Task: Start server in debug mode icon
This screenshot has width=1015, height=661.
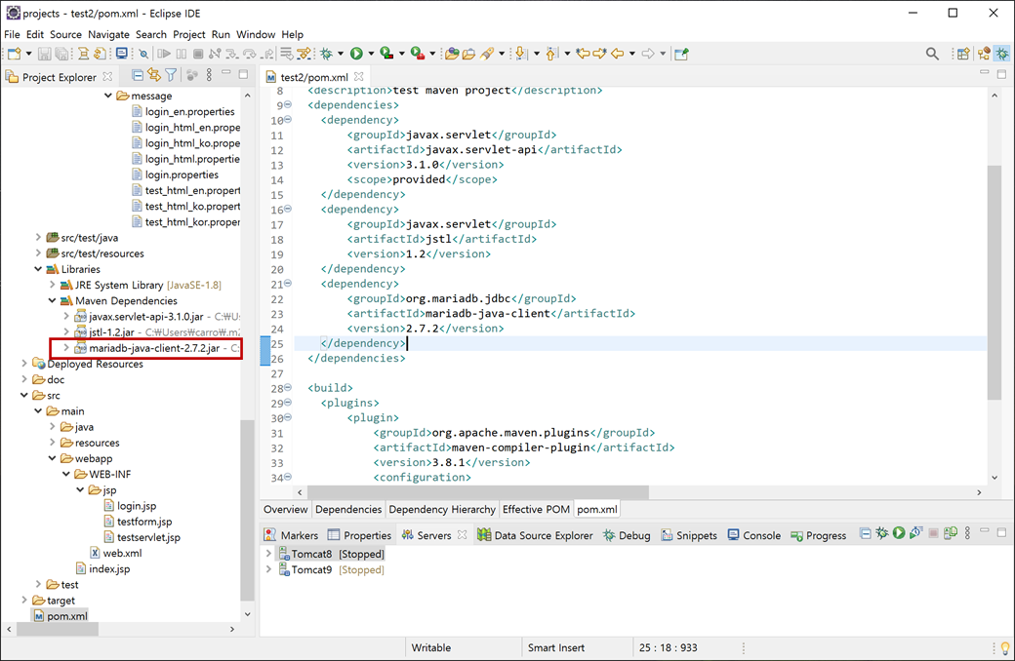Action: click(x=881, y=533)
